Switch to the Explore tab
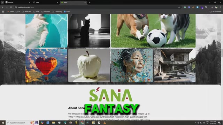 [x=18, y=2]
